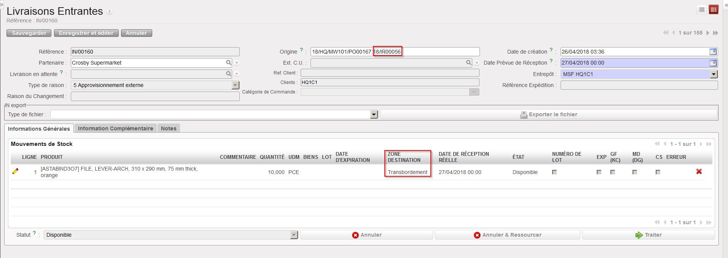Delete stock move line with red X

pos(699,172)
